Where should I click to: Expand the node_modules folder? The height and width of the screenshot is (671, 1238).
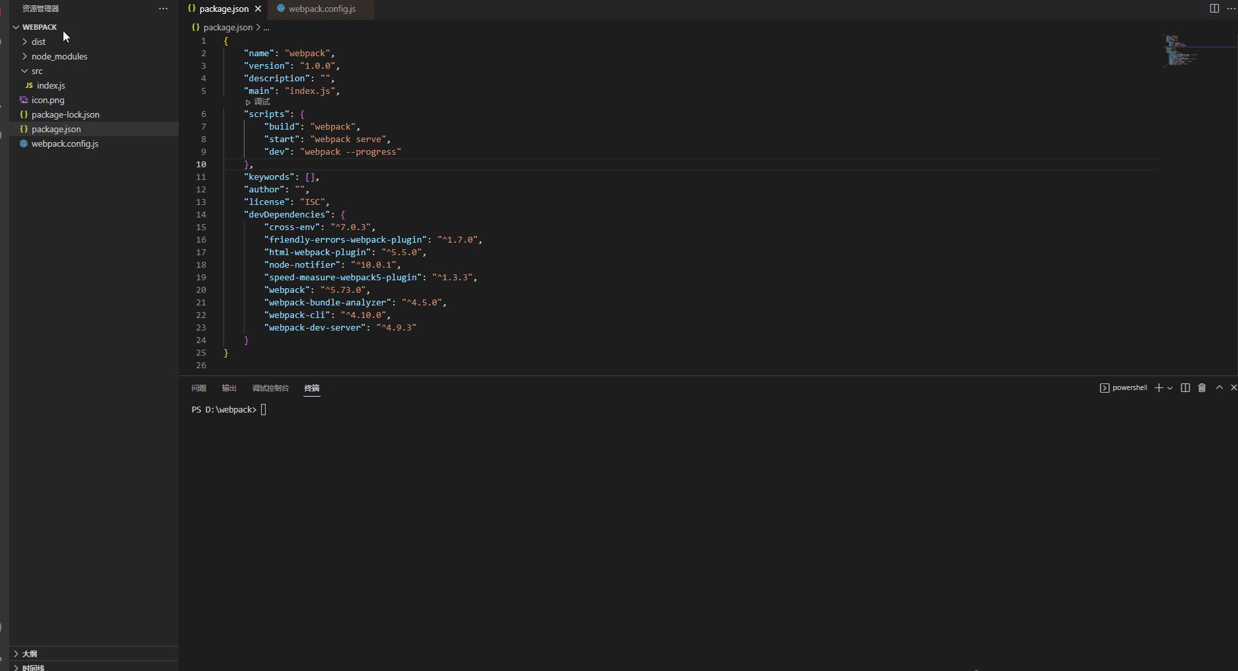(59, 56)
